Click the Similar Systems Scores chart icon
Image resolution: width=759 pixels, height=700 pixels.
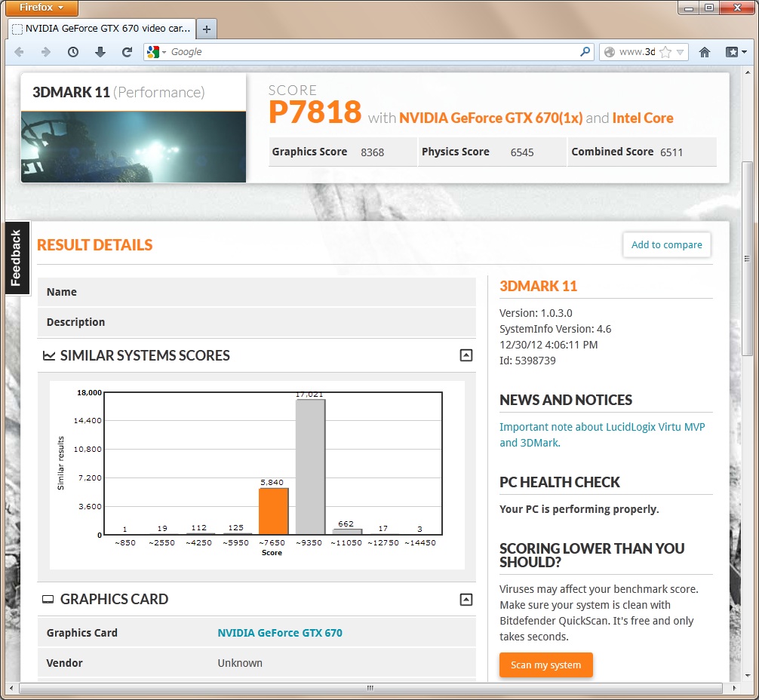[x=49, y=356]
